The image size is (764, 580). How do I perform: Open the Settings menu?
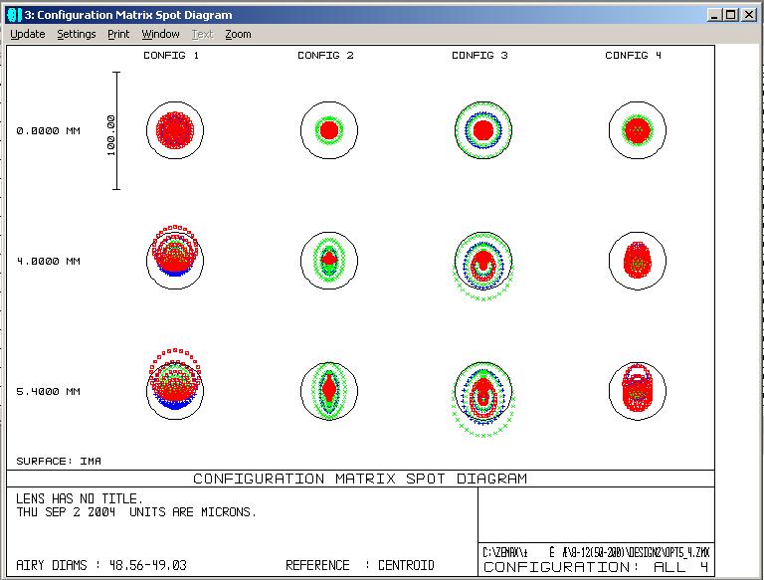(77, 34)
